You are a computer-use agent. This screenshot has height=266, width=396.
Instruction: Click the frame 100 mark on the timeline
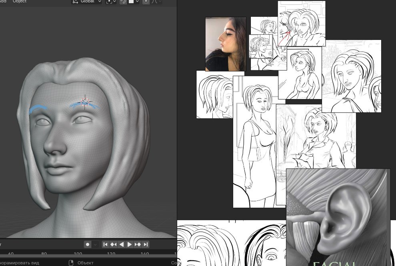point(78,254)
